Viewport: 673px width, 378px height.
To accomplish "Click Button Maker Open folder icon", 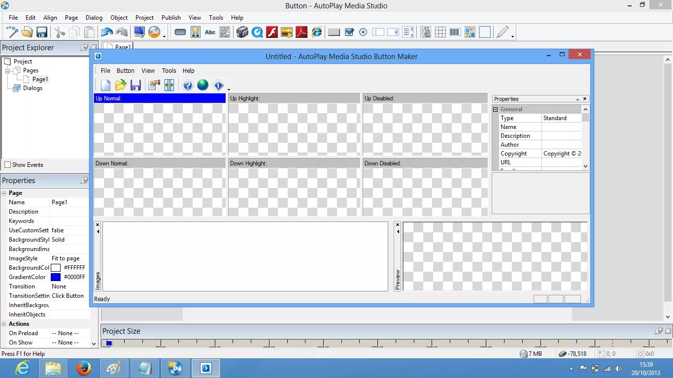I will pyautogui.click(x=121, y=85).
